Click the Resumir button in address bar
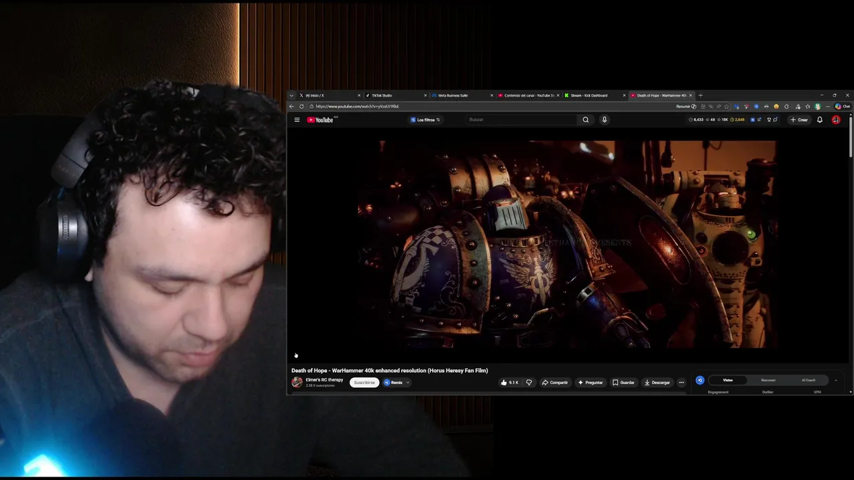 pos(686,107)
